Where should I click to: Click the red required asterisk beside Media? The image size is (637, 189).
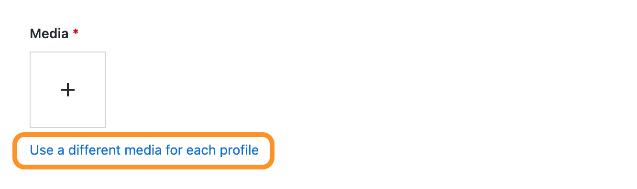(x=76, y=32)
